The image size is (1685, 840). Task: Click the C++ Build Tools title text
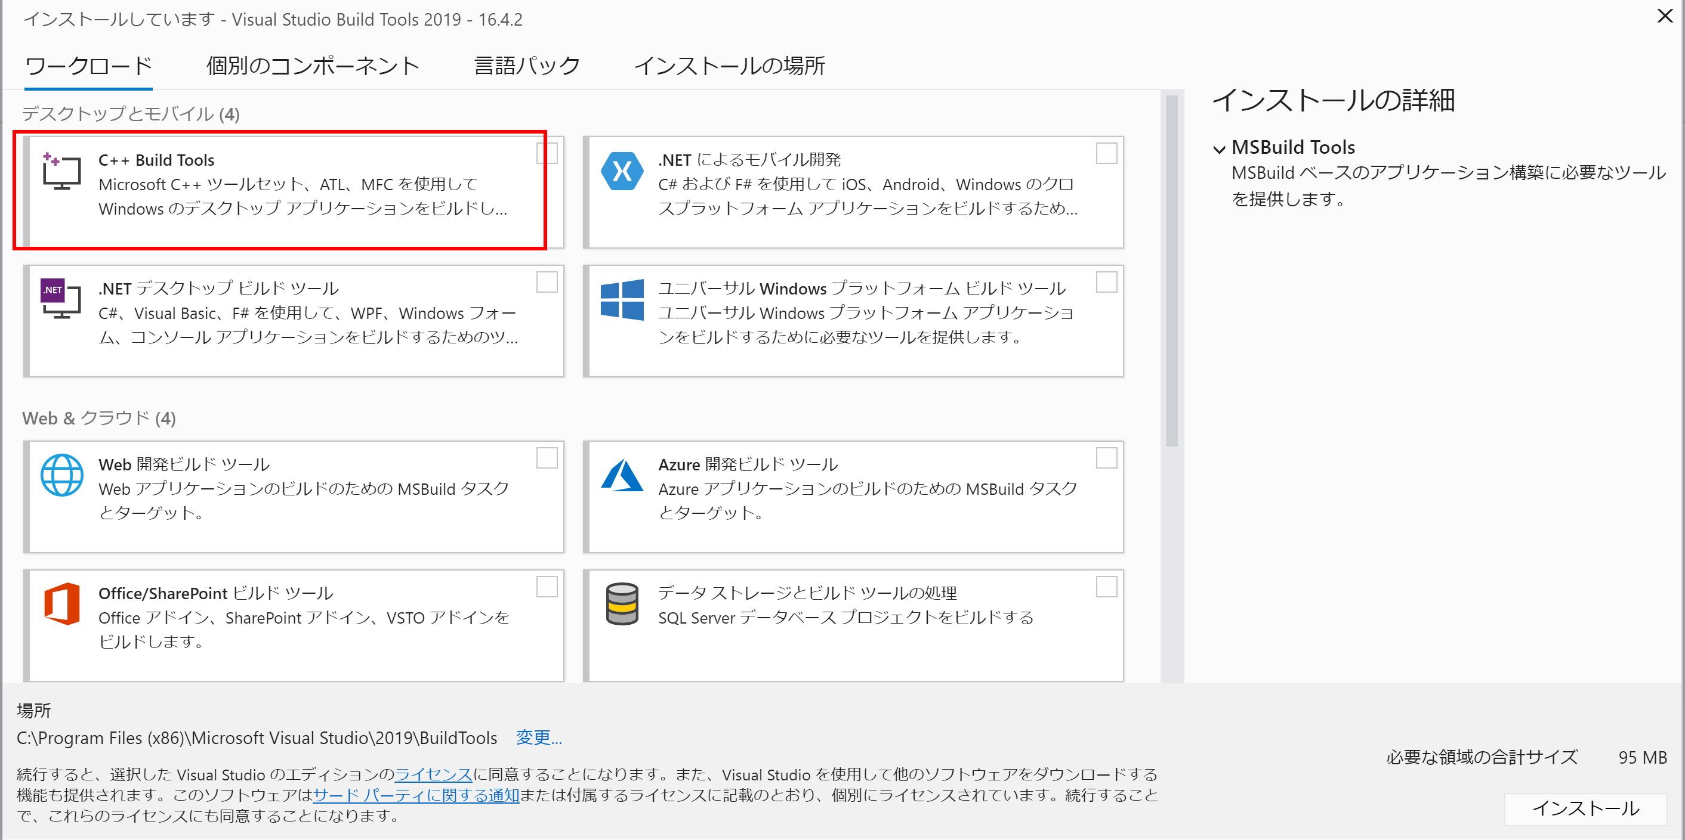pos(156,160)
